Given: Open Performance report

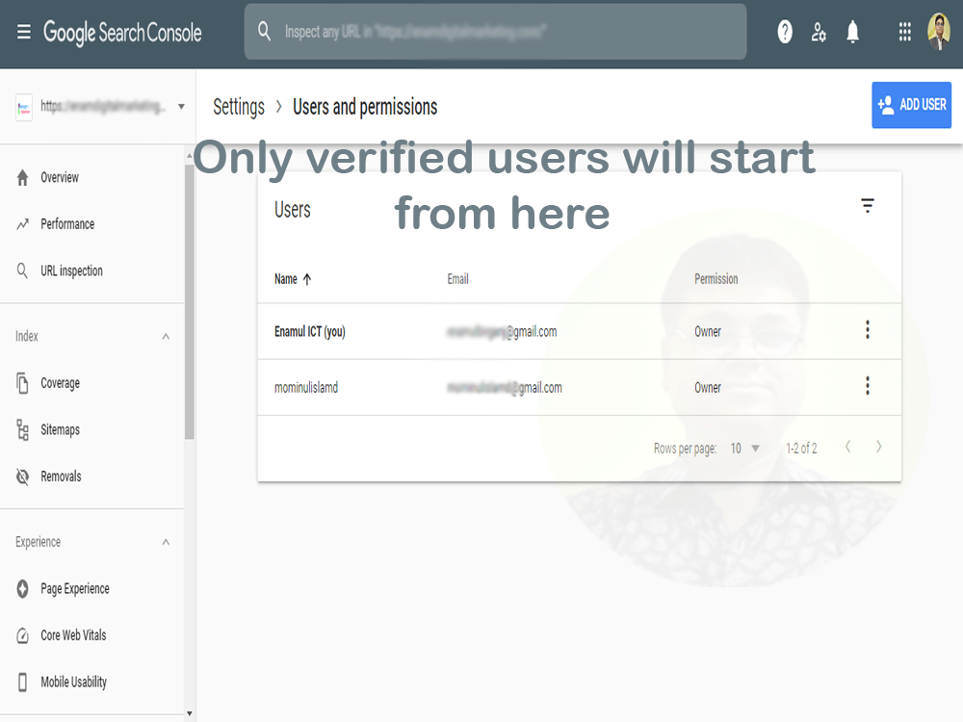Looking at the screenshot, I should point(67,224).
